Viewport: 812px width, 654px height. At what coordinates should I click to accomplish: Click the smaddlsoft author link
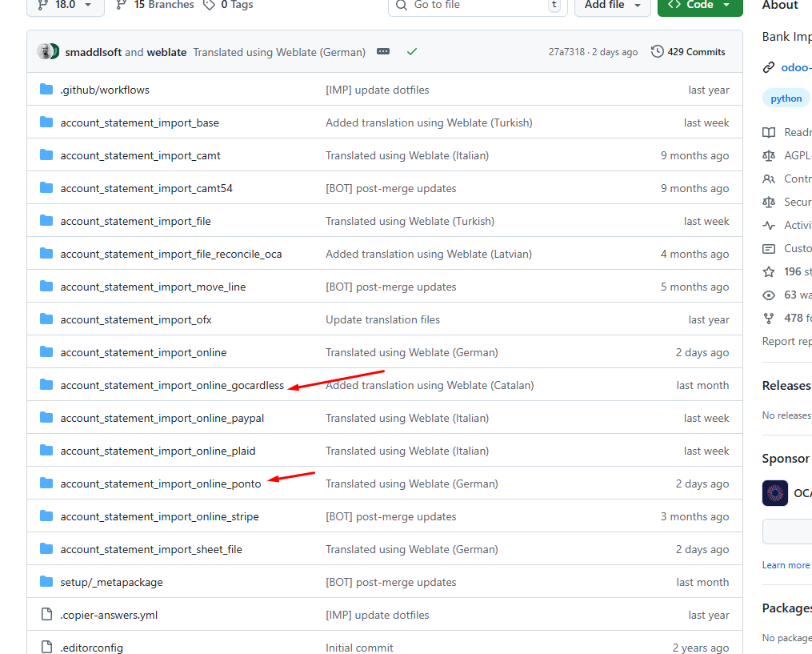click(92, 52)
